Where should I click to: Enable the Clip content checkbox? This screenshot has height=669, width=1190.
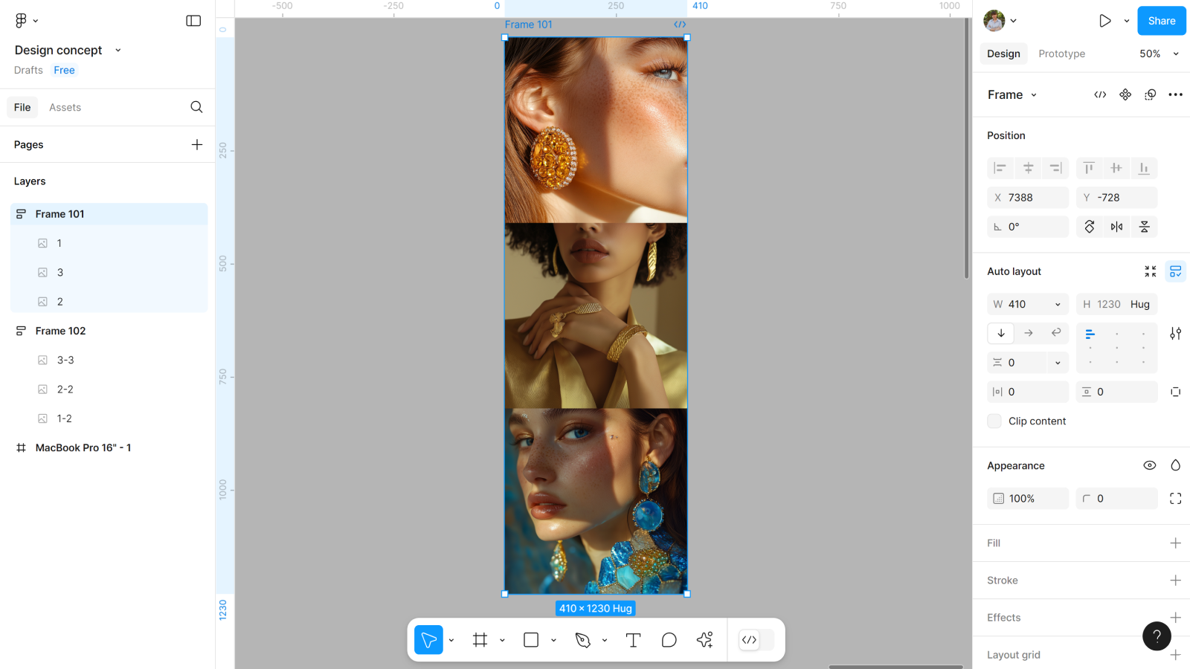point(994,421)
